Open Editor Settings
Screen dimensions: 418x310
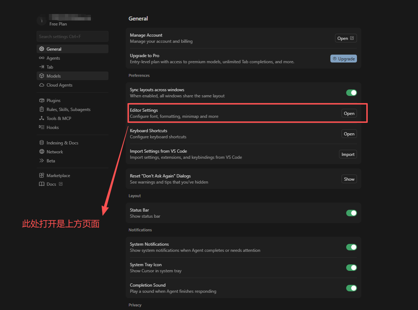point(349,113)
